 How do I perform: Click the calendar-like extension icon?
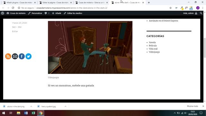click(x=191, y=8)
